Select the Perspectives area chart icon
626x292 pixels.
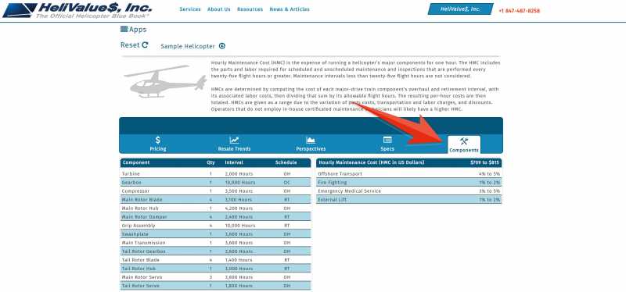click(311, 141)
